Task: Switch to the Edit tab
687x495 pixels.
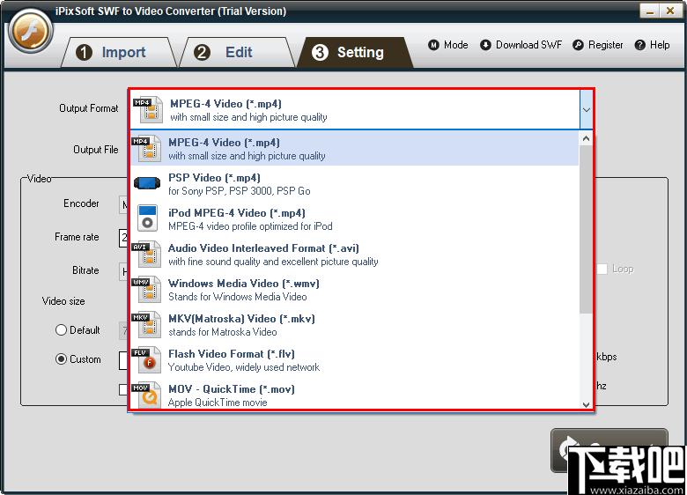Action: tap(238, 53)
